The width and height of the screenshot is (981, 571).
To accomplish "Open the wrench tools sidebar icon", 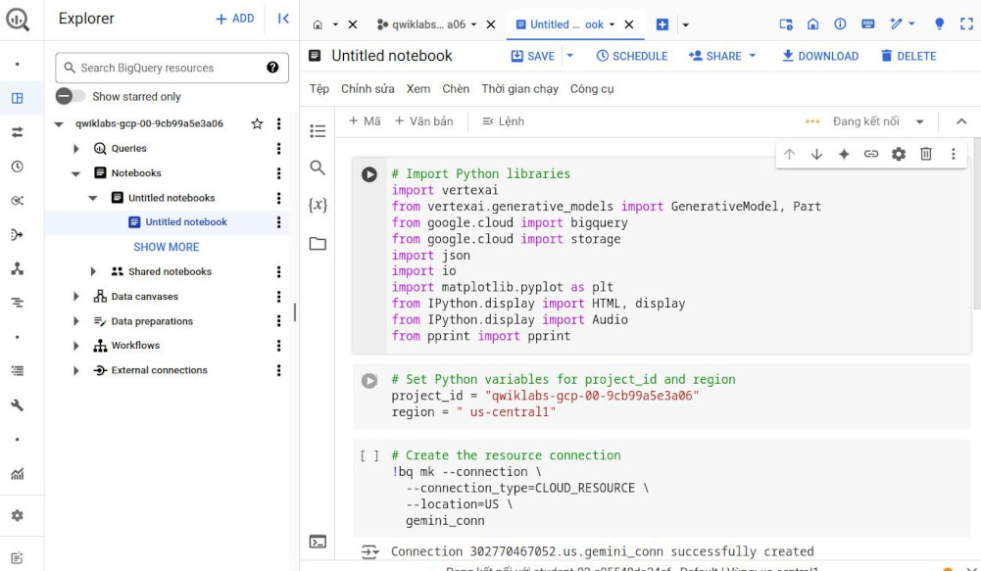I will coord(18,405).
